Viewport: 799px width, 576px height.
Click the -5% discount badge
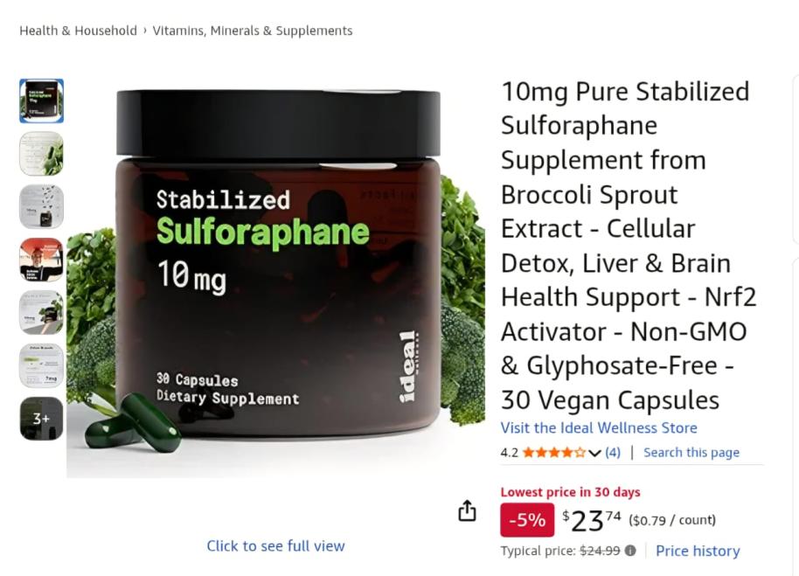(527, 519)
